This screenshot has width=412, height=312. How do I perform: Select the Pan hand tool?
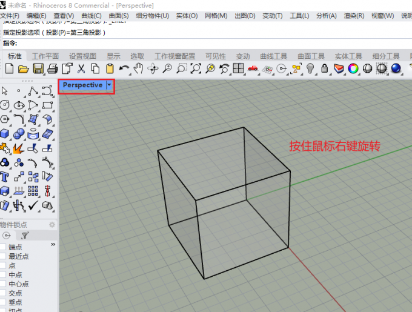pos(138,69)
